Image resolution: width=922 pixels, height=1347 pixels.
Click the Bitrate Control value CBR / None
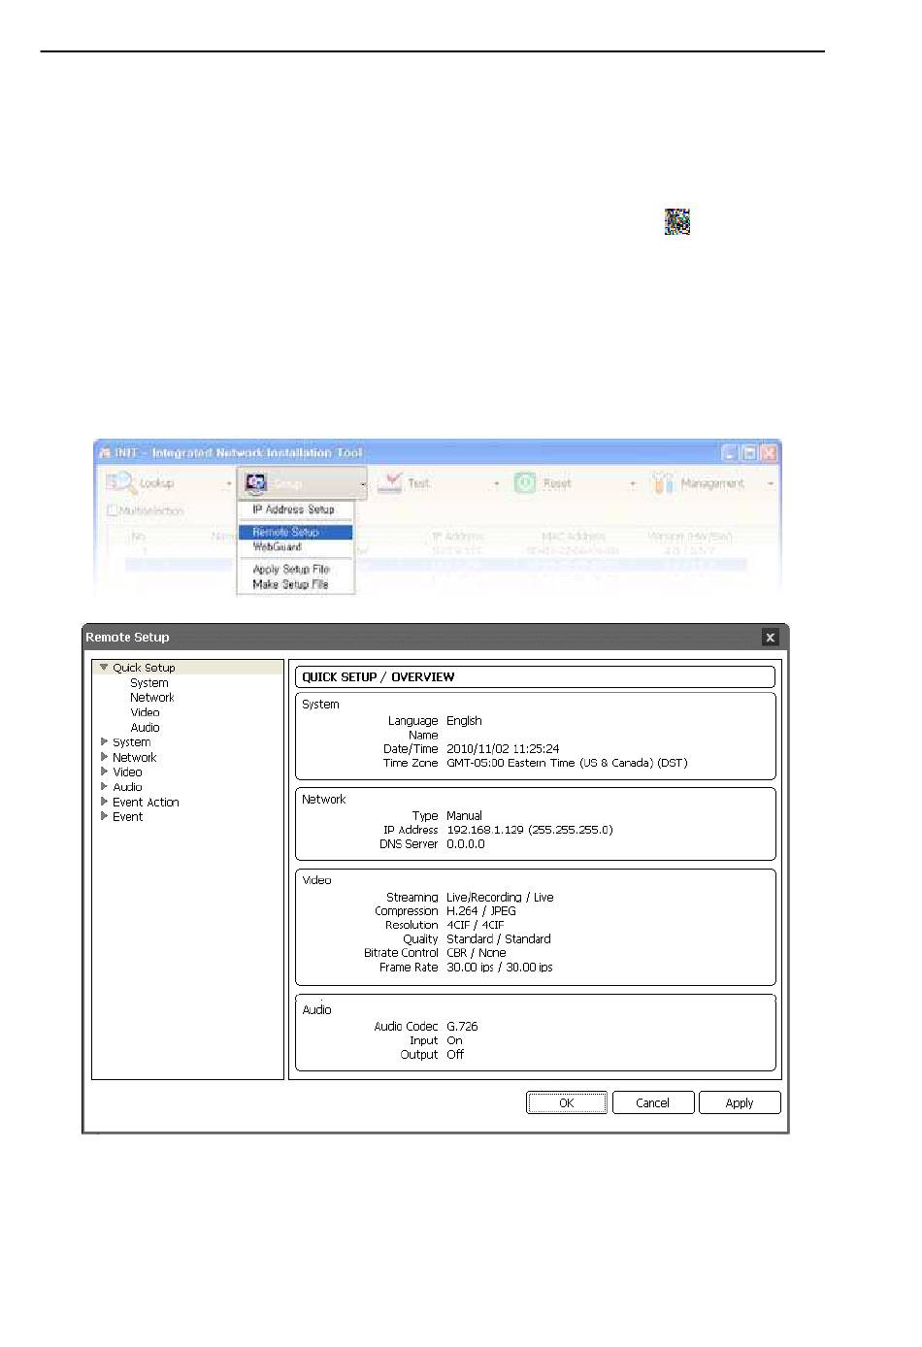pyautogui.click(x=477, y=953)
